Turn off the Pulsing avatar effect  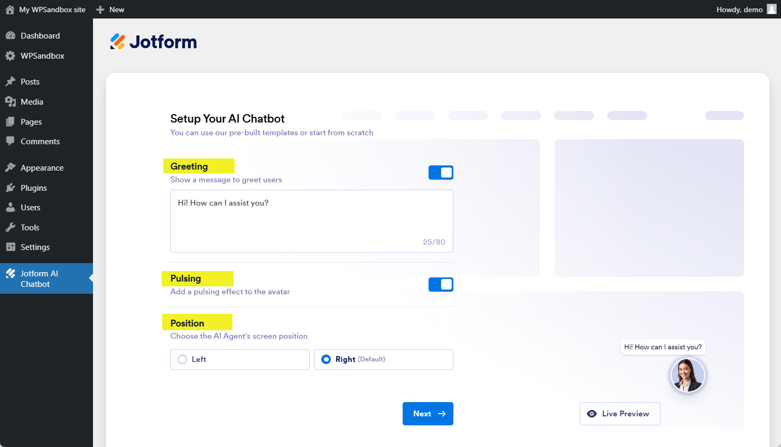[441, 284]
